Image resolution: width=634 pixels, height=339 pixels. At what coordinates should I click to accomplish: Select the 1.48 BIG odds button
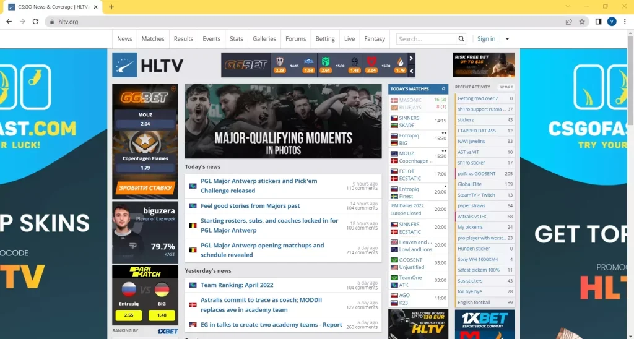click(162, 315)
